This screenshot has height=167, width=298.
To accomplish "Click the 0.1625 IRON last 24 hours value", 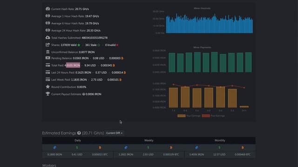I will coord(83,72).
